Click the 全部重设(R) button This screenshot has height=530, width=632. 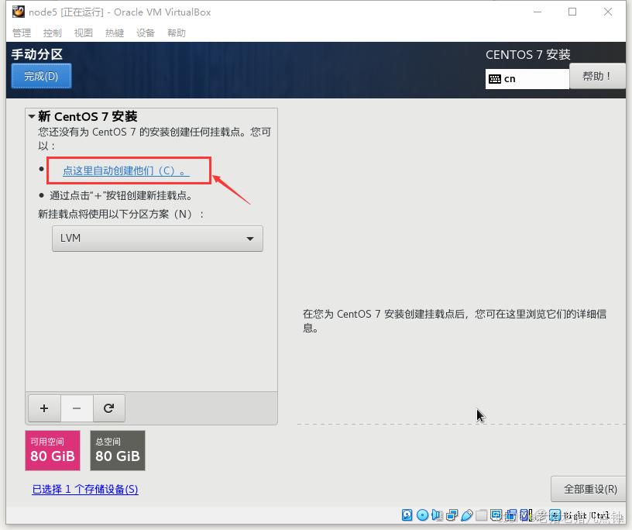point(590,489)
